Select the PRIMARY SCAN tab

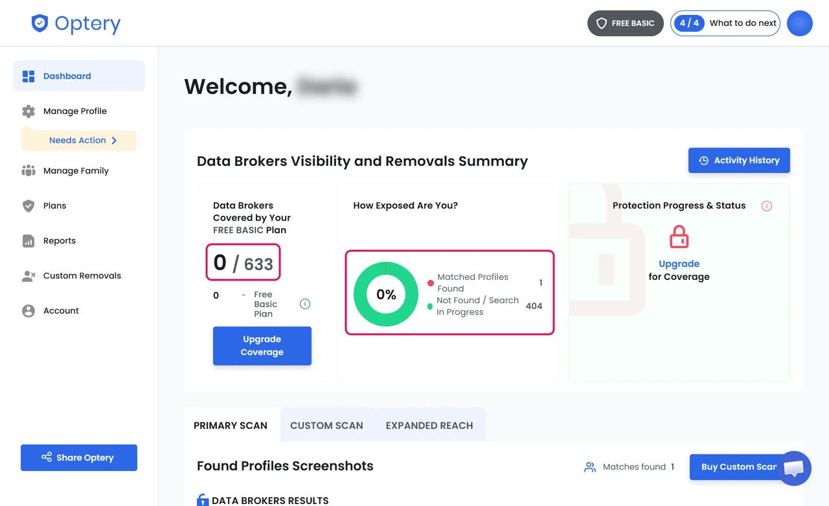click(231, 426)
